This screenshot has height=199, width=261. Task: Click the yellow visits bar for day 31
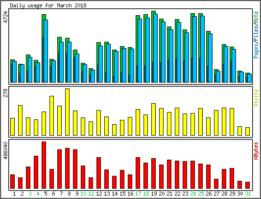(x=247, y=131)
